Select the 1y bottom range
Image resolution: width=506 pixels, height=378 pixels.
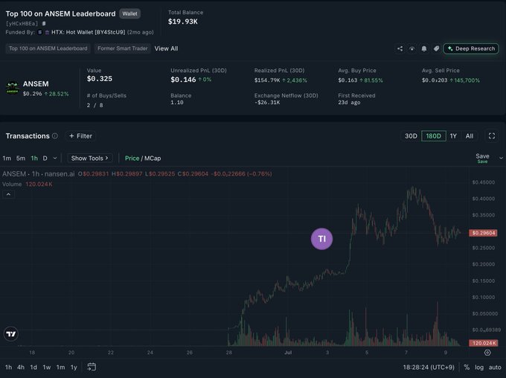tap(74, 367)
